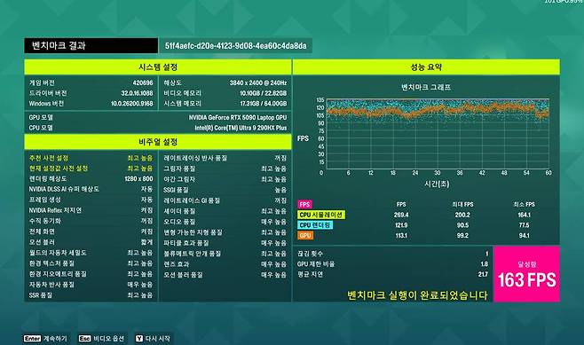This screenshot has width=584, height=345.
Task: Click the 모션 블러 품질 row
Action: [x=225, y=275]
